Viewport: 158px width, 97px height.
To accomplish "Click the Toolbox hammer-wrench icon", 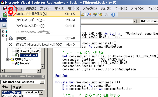I will pyautogui.click(x=106, y=15).
